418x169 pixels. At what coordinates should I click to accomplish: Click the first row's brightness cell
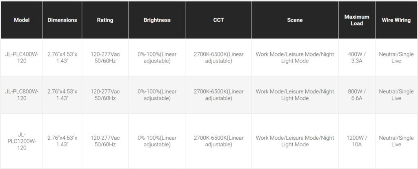point(157,57)
